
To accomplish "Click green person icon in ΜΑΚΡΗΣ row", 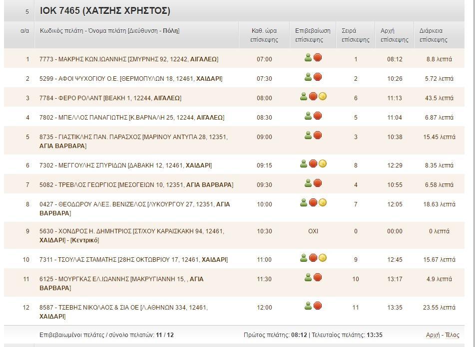I will (x=308, y=57).
